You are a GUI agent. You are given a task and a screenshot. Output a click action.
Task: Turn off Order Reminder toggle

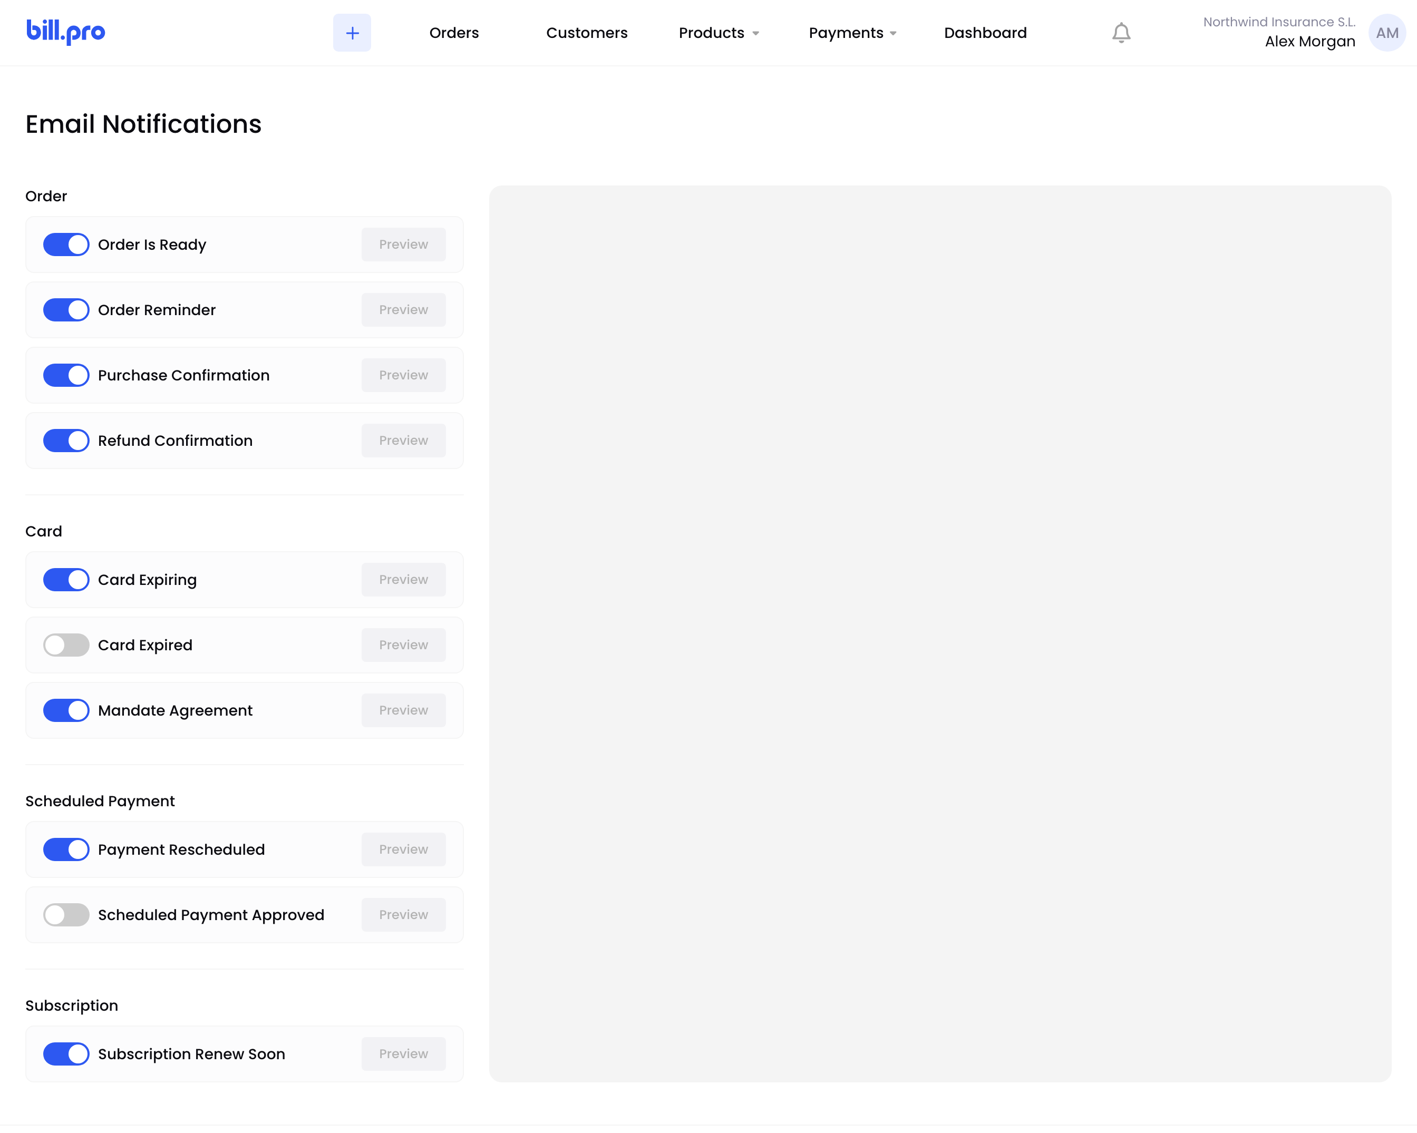click(66, 309)
